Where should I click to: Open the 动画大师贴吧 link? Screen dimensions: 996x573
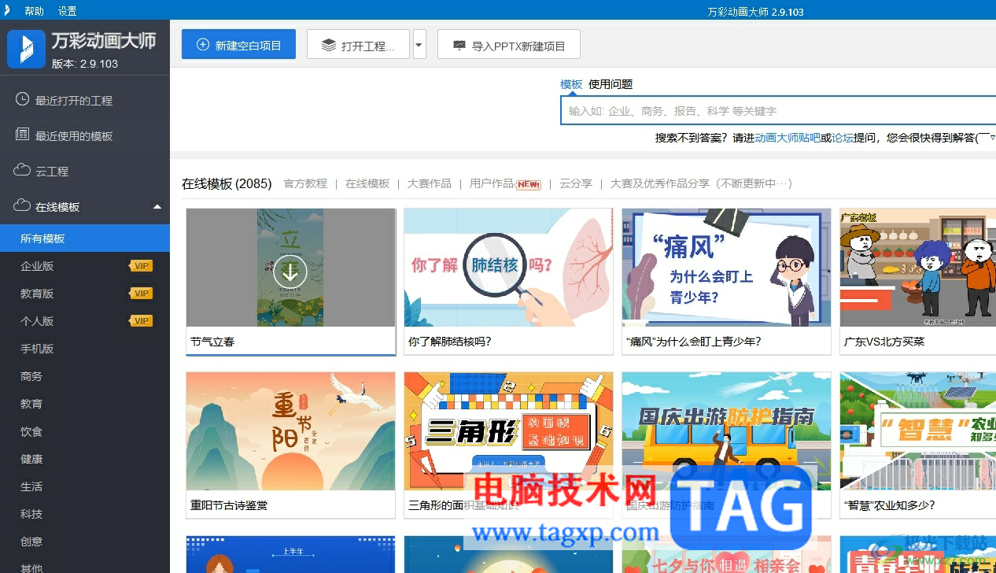click(788, 138)
